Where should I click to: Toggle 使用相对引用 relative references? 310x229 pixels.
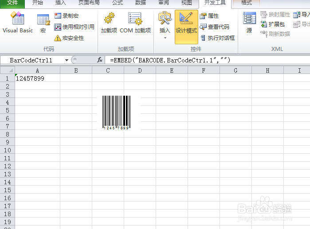coord(75,27)
